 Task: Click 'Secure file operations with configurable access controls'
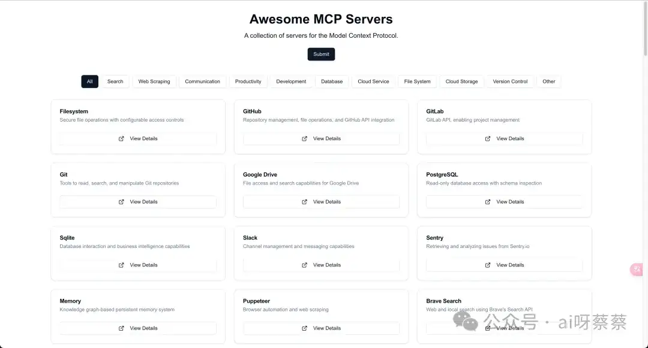point(121,120)
